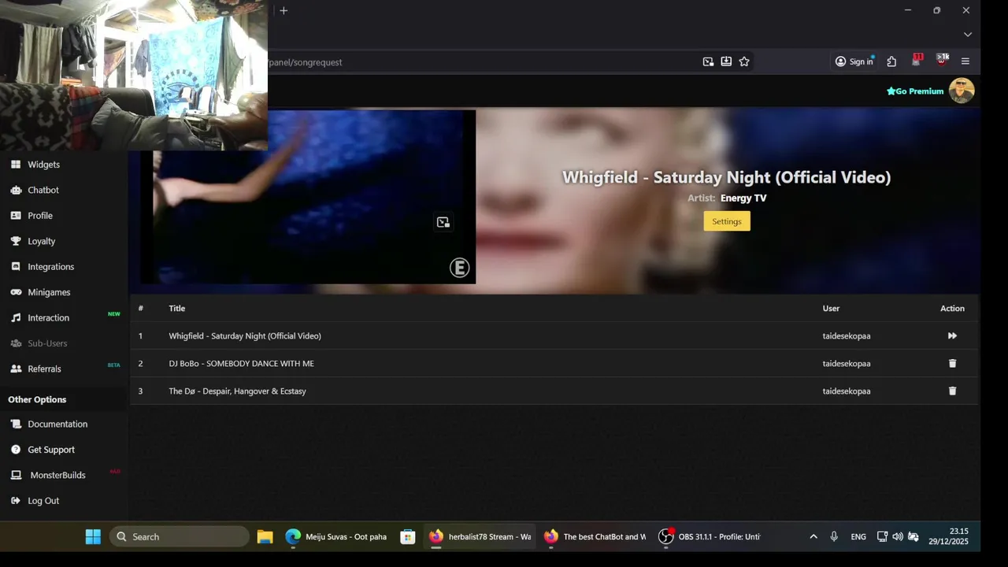This screenshot has height=567, width=1008.
Task: Click the video player preview
Action: point(307,197)
